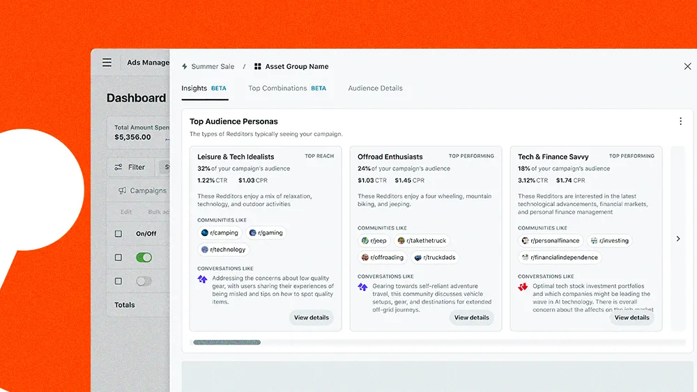Viewport: 697px width, 392px height.
Task: Check the On/Off header checkbox
Action: (118, 233)
